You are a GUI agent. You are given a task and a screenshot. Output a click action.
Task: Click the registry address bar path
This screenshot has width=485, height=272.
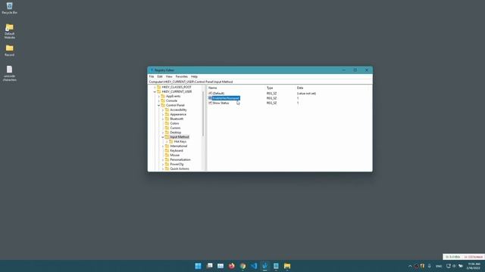coord(191,82)
